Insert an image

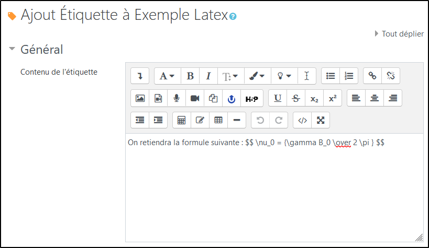(140, 98)
